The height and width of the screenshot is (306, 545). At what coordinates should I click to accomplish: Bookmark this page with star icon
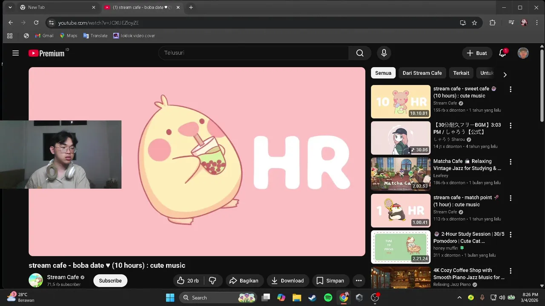click(x=474, y=23)
